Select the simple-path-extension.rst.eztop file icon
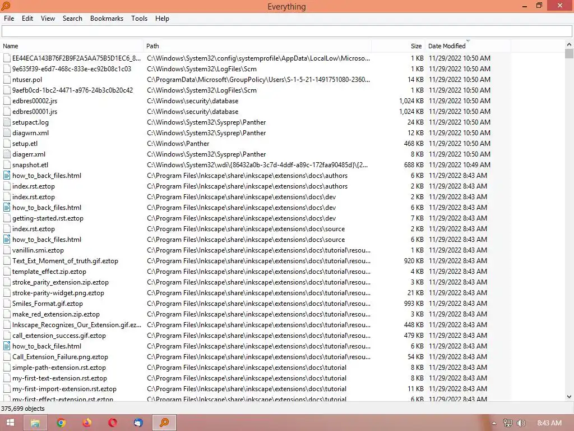The width and height of the screenshot is (574, 431). tap(7, 367)
